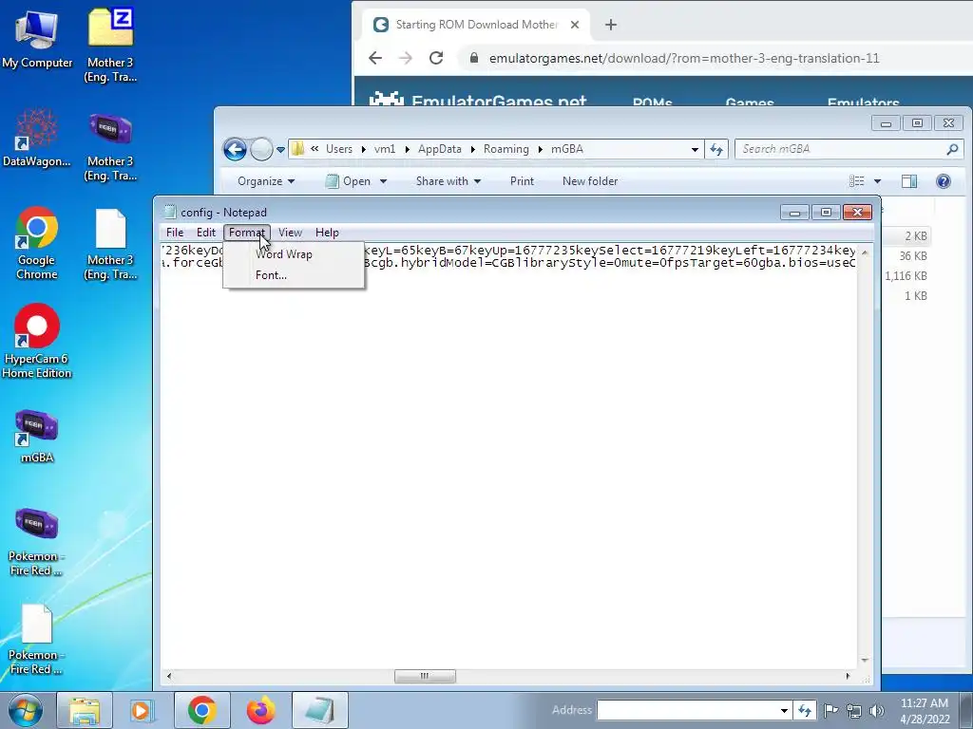Open recent pages dropdown beside nav arrows
The image size is (973, 729).
[x=280, y=149]
